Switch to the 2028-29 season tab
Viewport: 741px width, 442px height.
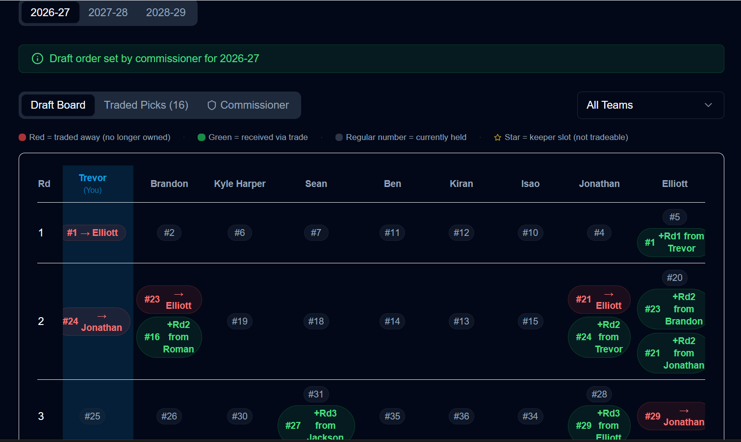point(166,12)
